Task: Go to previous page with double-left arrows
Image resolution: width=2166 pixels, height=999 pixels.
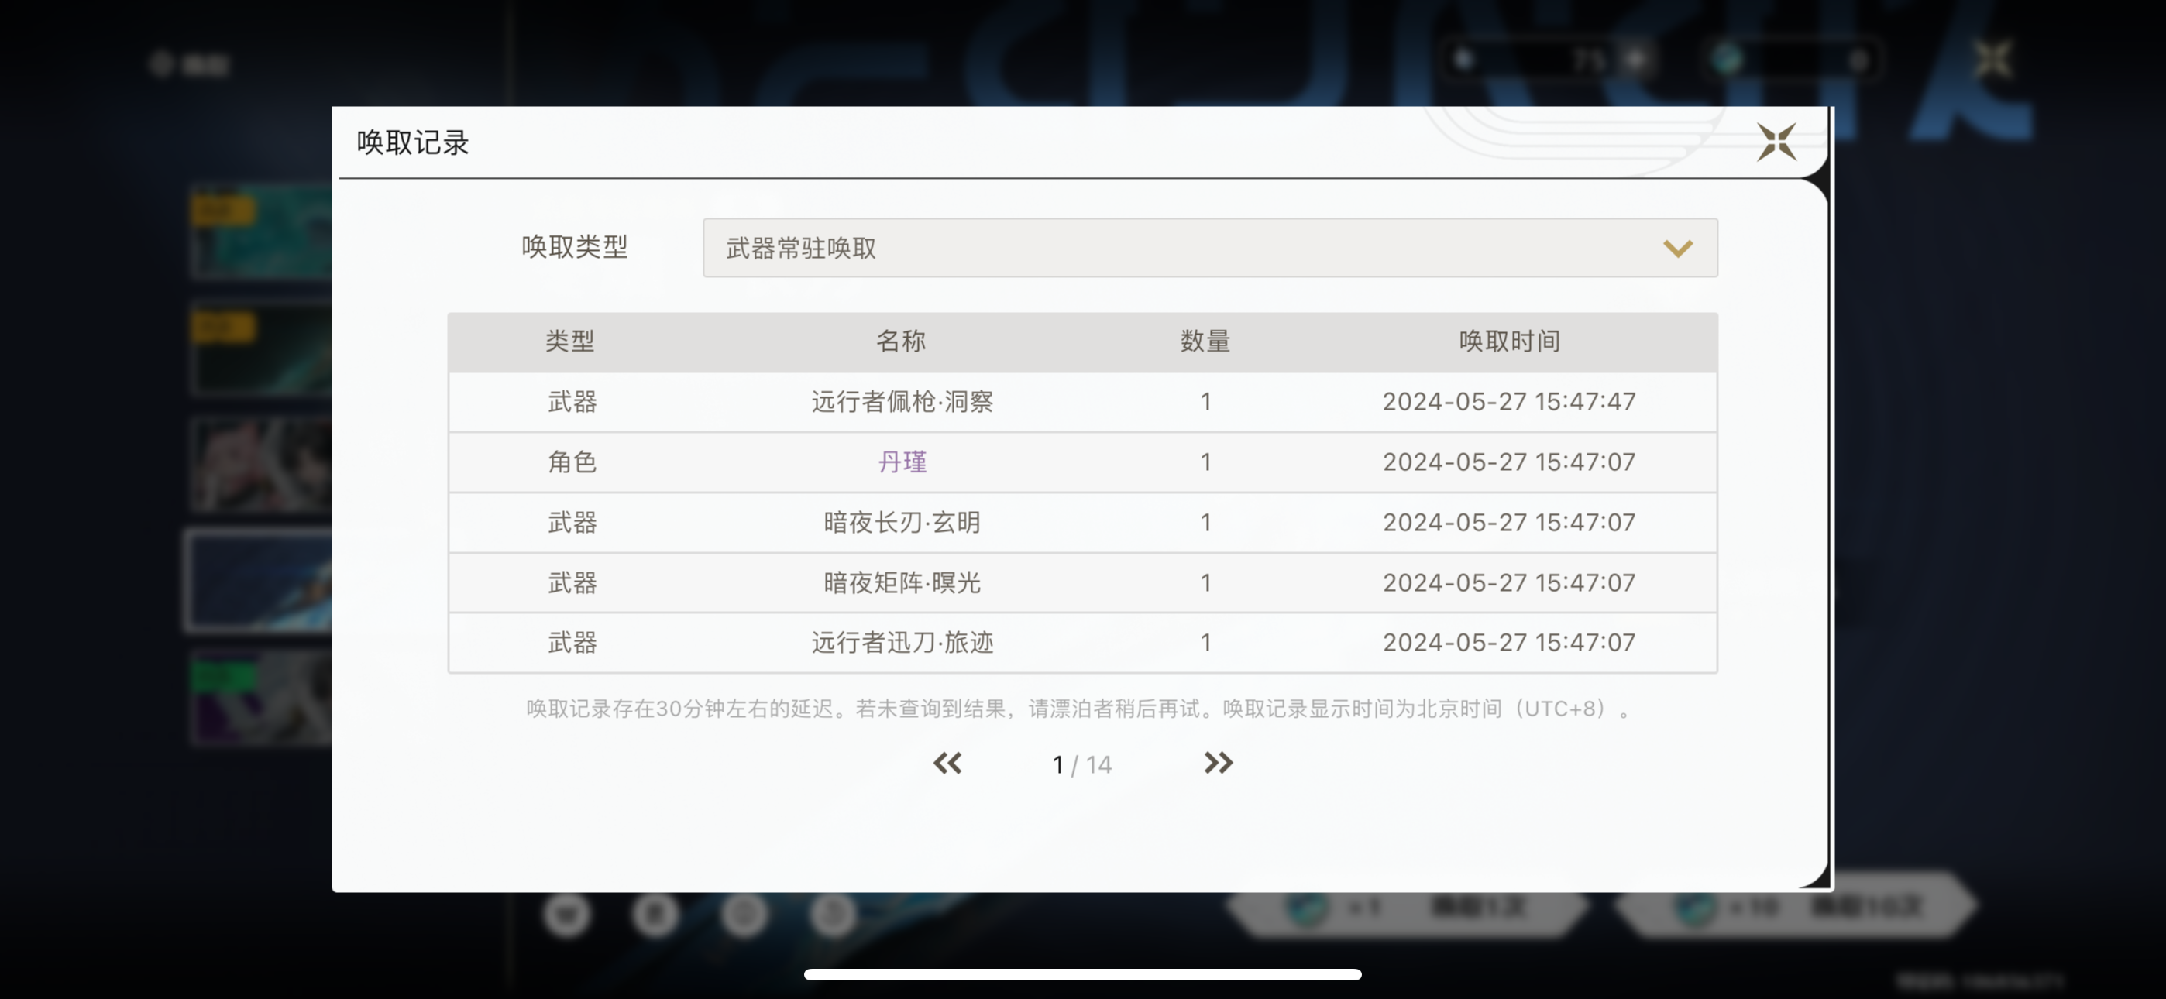Action: [947, 763]
